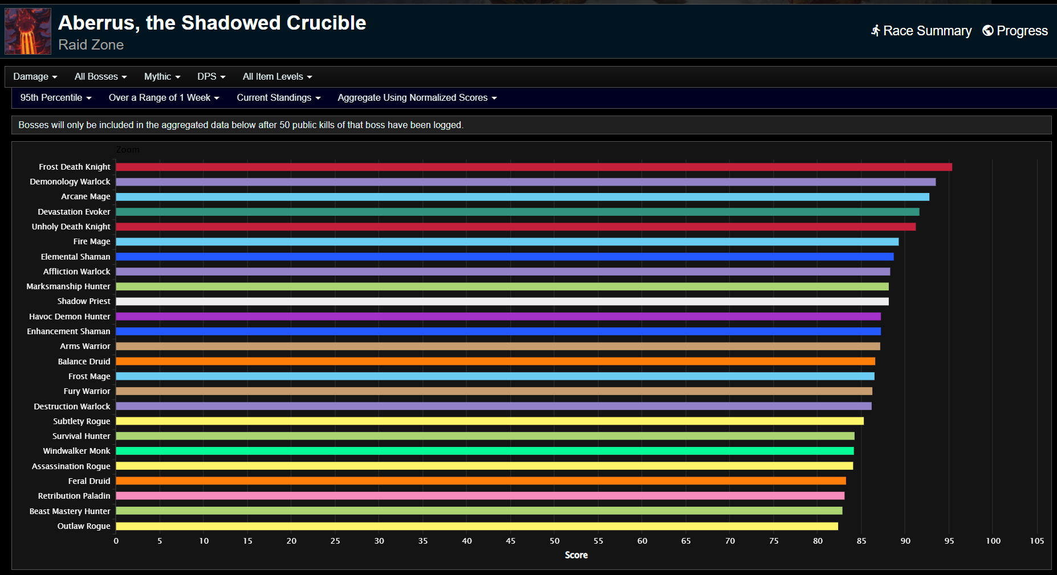Image resolution: width=1057 pixels, height=575 pixels.
Task: Select the Marksmanship Hunter label
Action: pyautogui.click(x=68, y=286)
